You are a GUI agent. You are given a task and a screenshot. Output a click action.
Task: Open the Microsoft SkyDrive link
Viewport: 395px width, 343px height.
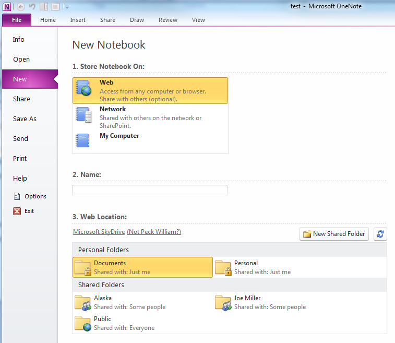[99, 232]
